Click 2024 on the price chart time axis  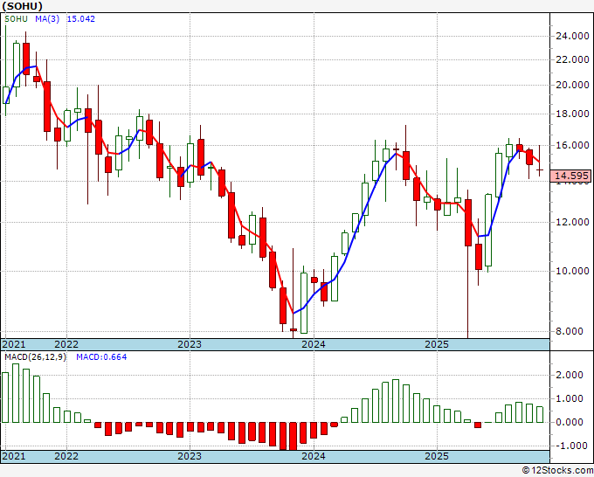point(314,344)
